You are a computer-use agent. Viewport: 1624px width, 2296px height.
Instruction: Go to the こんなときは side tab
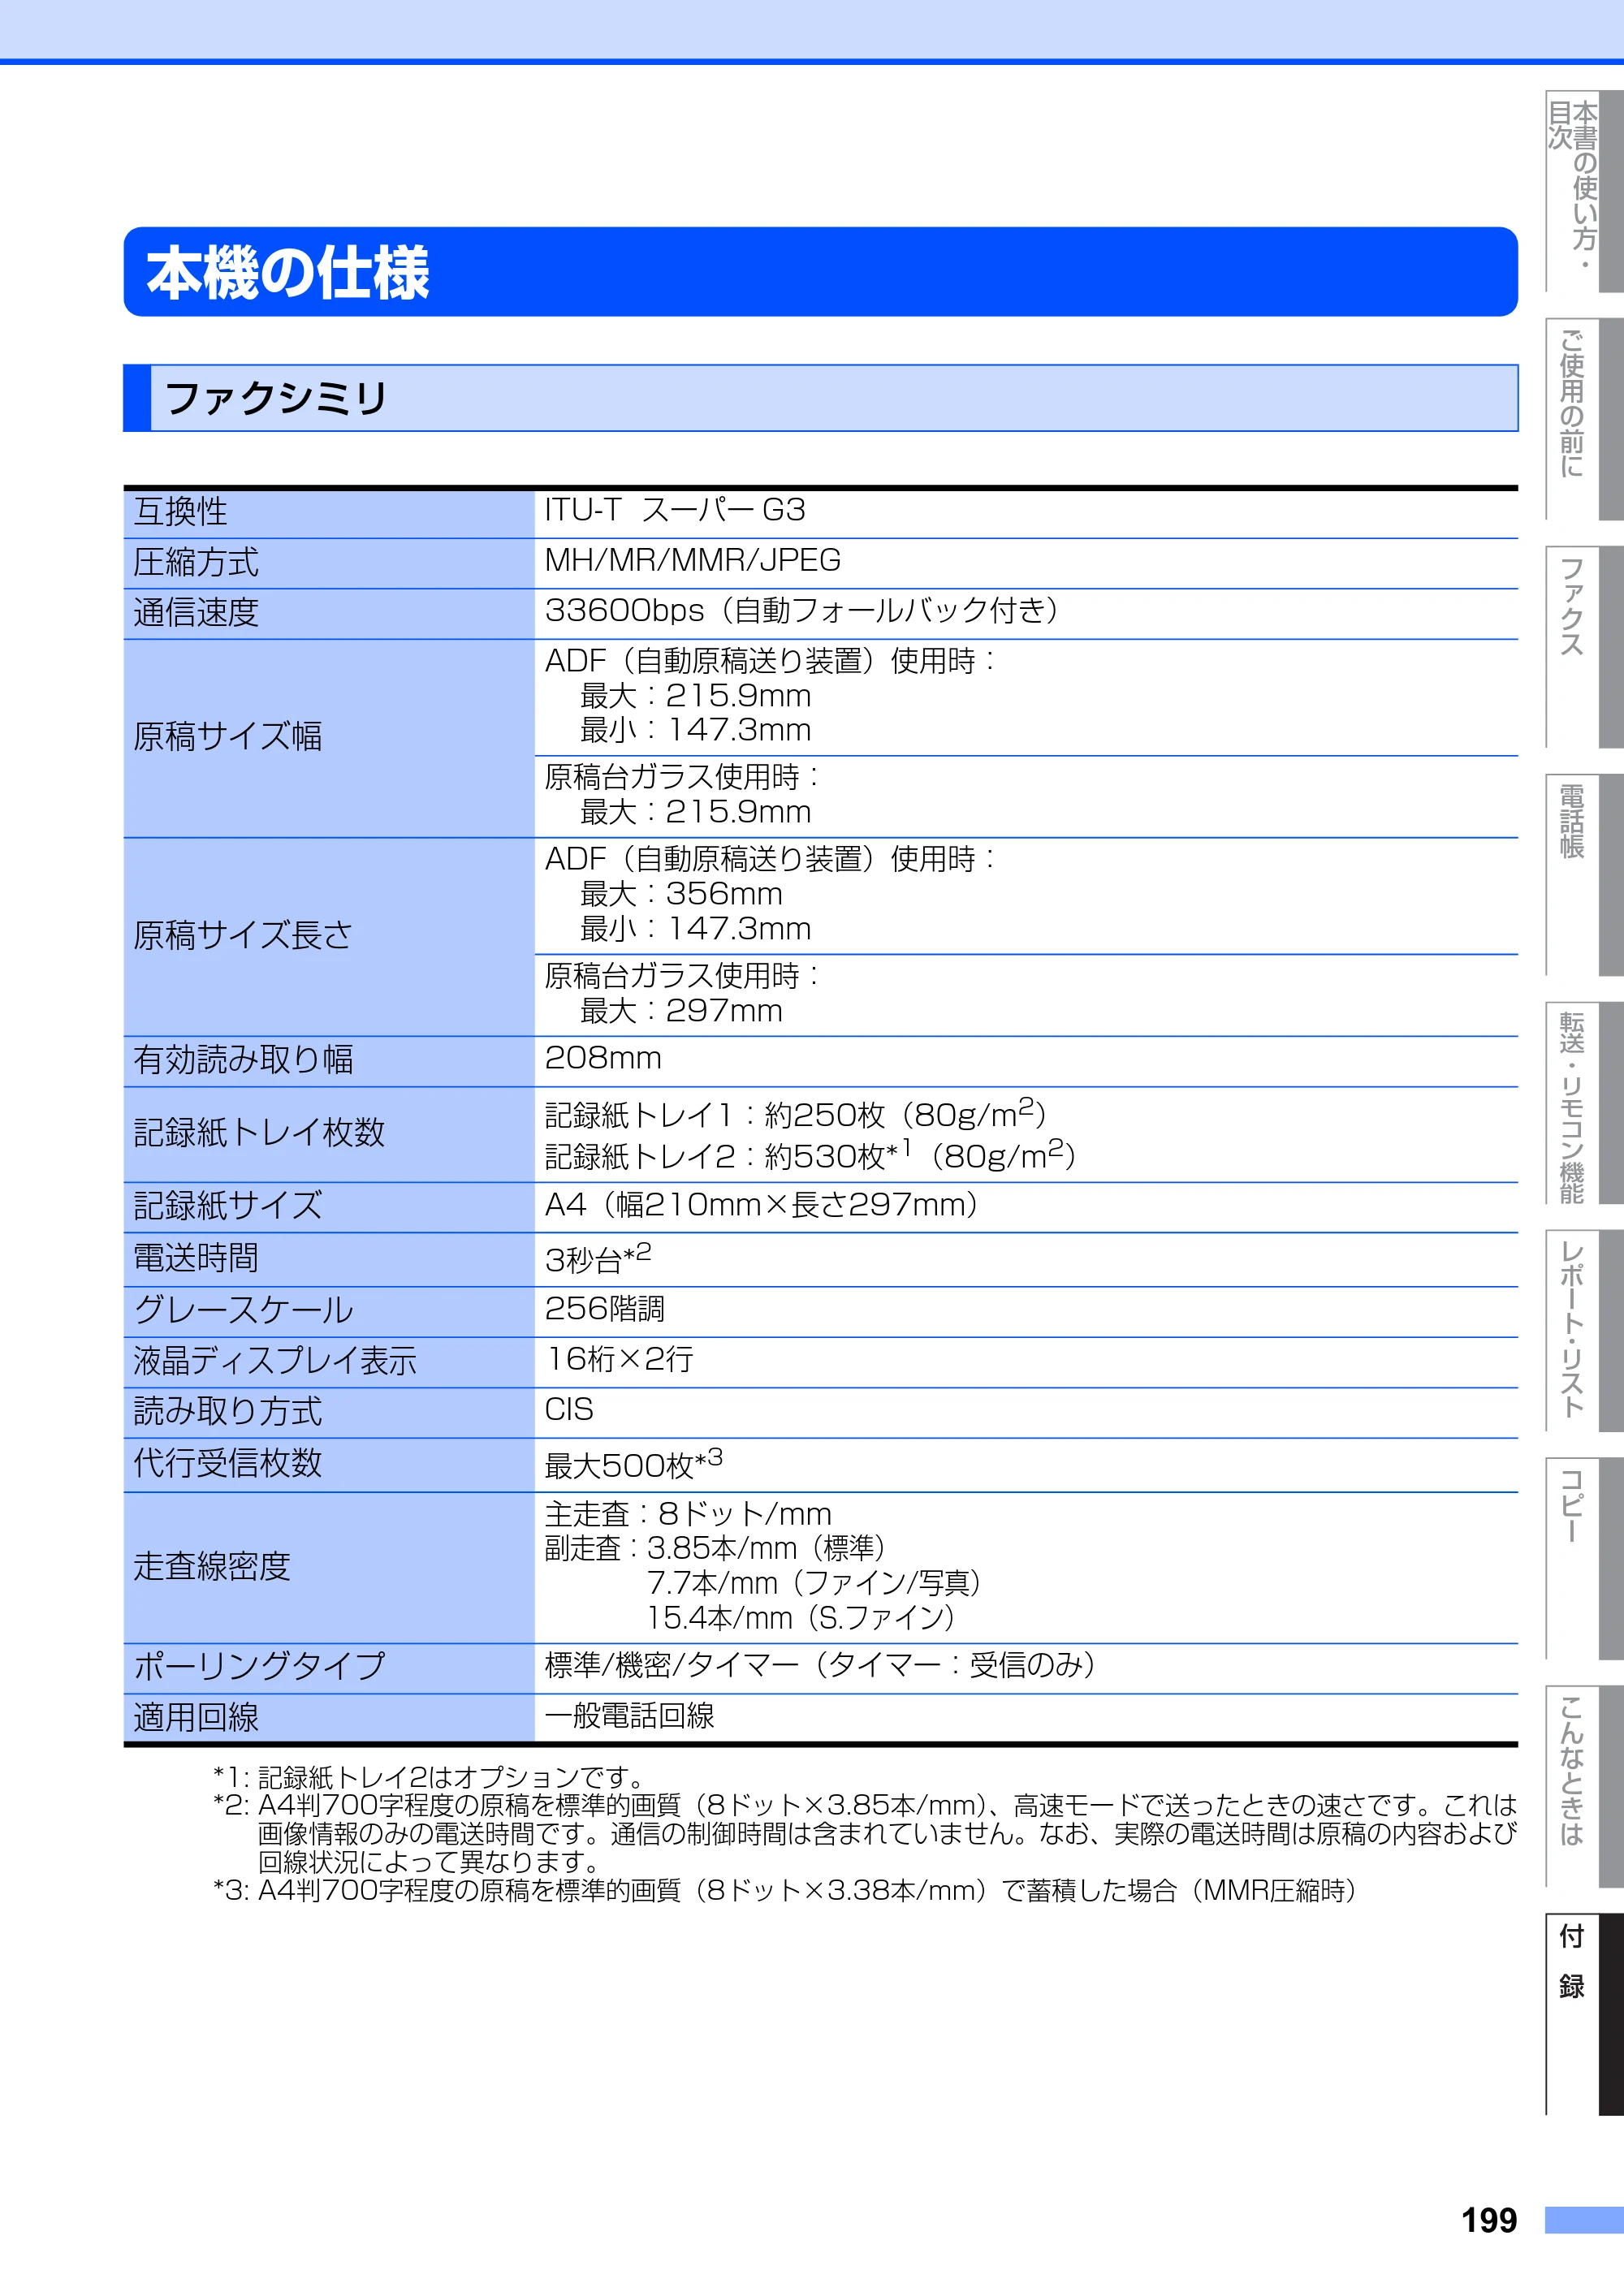1584,1787
